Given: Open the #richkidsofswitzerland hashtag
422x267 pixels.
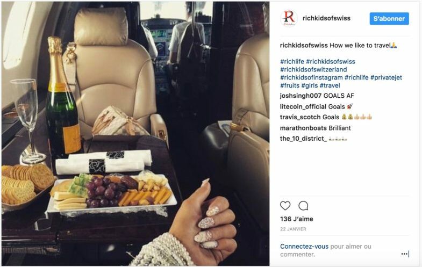Looking at the screenshot, I should 313,69.
